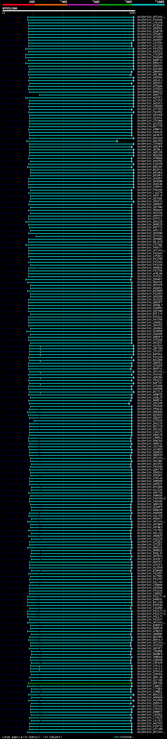Select hit label UniRef100_P34730

pyautogui.click(x=150, y=726)
